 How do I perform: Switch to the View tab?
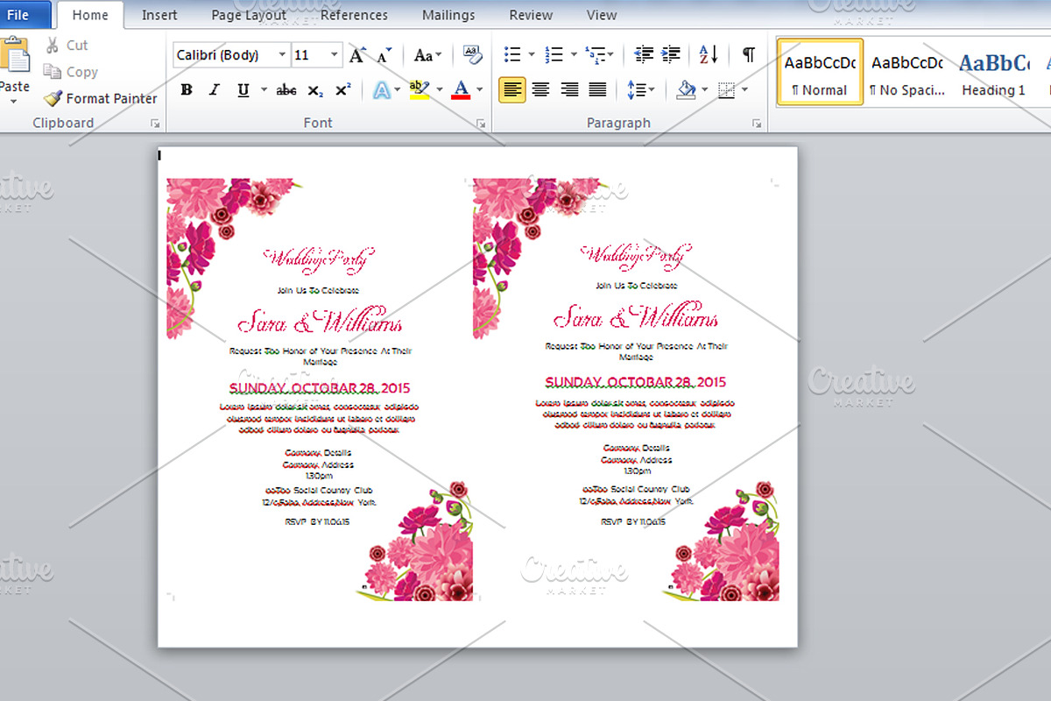pyautogui.click(x=602, y=15)
